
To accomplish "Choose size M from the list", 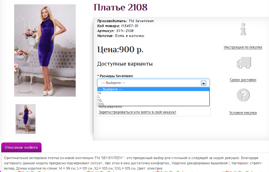I will pyautogui.click(x=153, y=93).
